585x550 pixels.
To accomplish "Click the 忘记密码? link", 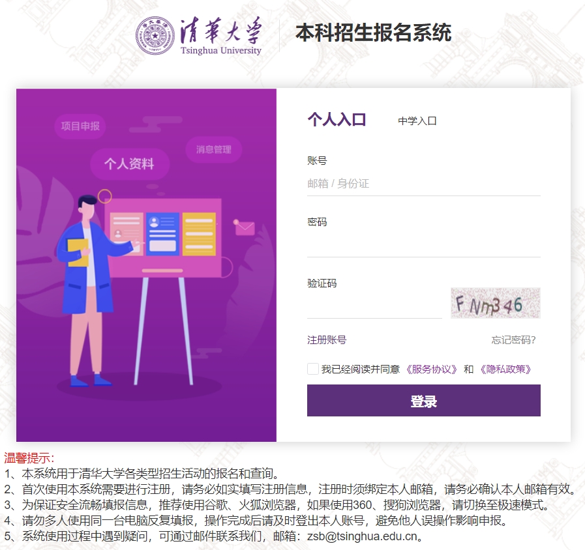I will click(514, 340).
